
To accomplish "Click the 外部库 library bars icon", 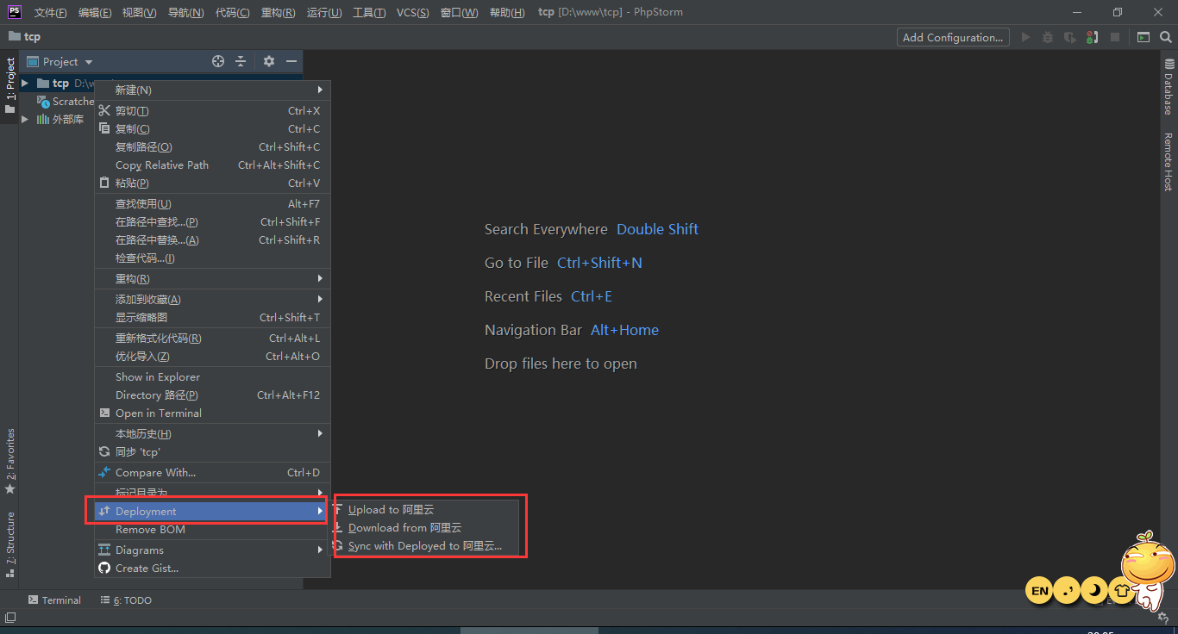I will point(43,119).
